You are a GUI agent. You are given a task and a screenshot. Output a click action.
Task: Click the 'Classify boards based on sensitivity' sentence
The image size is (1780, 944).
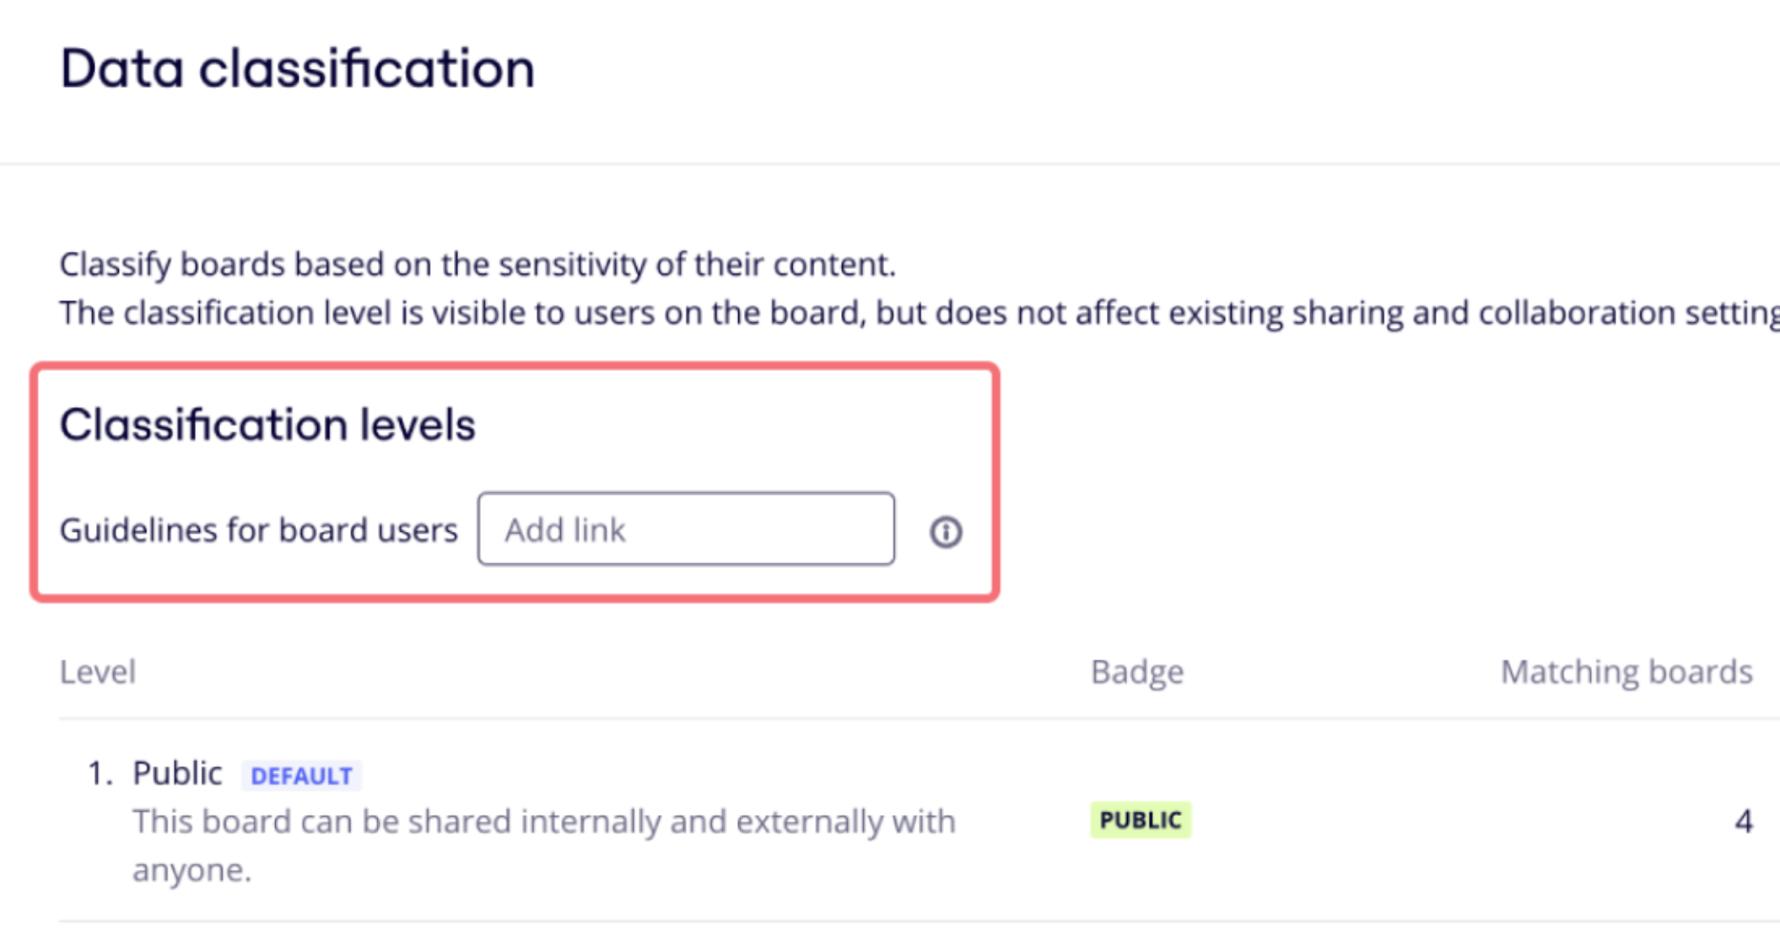pos(477,265)
